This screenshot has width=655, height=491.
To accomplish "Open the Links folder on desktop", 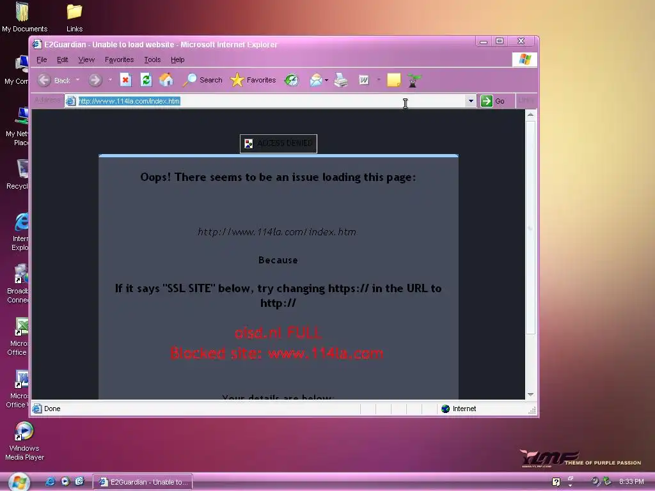I will click(74, 17).
